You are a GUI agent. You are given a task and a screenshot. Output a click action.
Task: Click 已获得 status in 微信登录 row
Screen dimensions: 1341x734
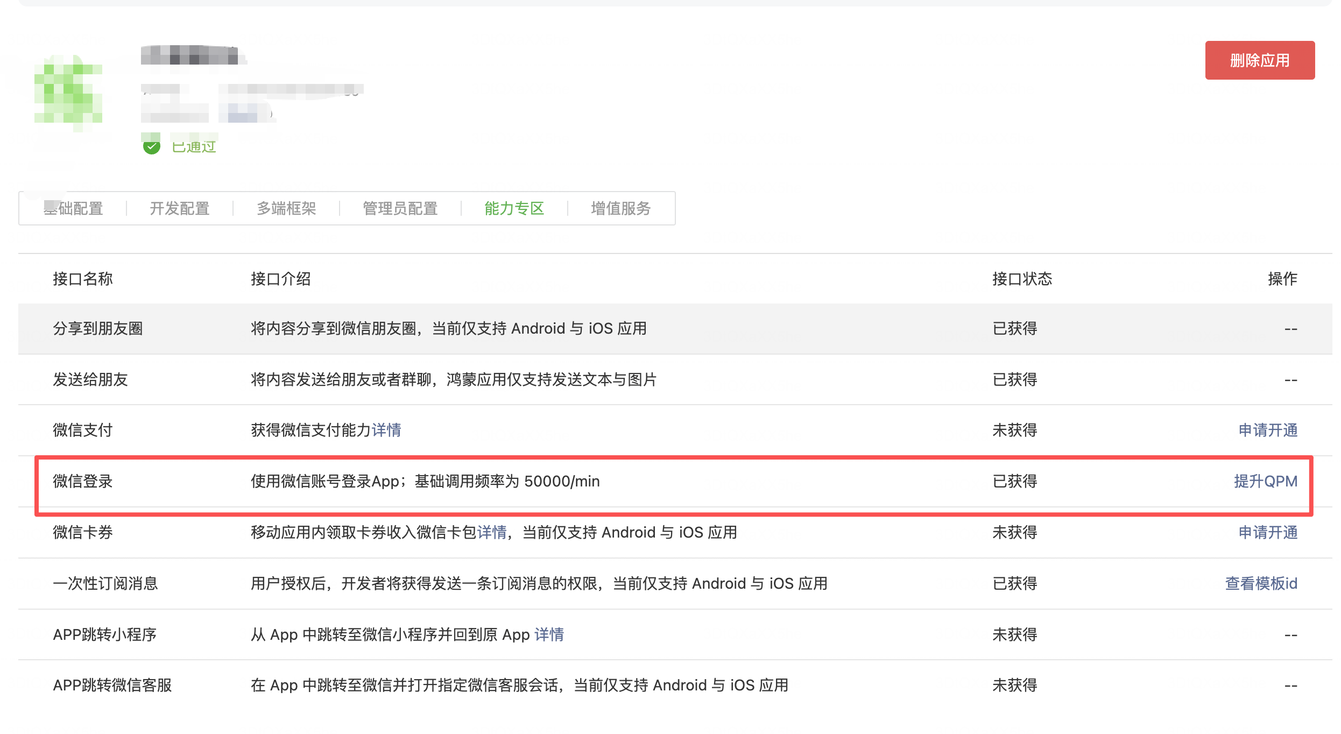tap(1015, 481)
